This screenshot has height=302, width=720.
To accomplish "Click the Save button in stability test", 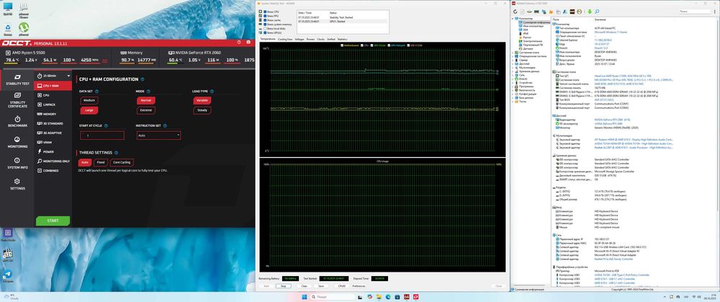I will click(321, 286).
